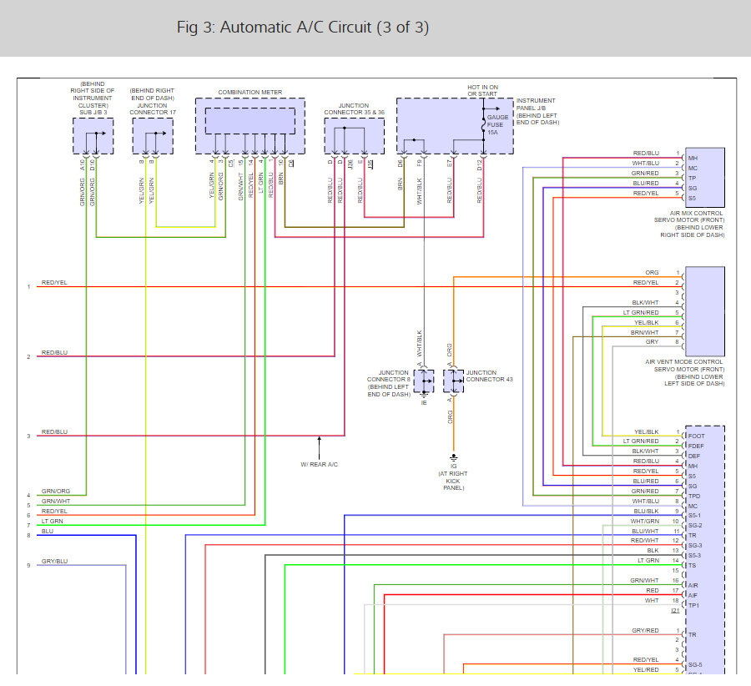This screenshot has width=751, height=686.
Task: Click the J21 connector reference
Action: pyautogui.click(x=675, y=611)
